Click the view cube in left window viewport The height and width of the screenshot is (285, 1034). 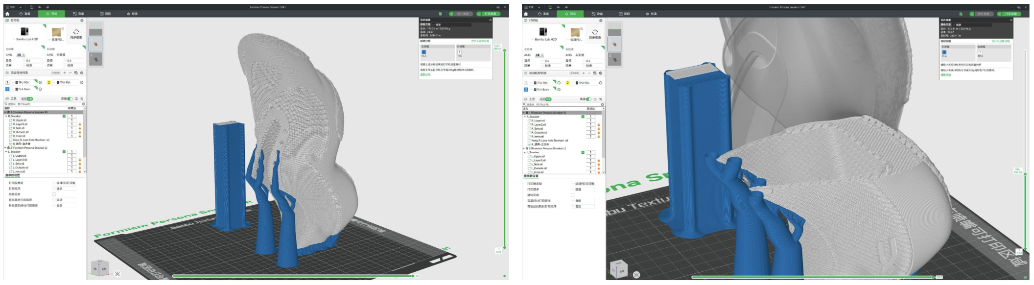(99, 268)
